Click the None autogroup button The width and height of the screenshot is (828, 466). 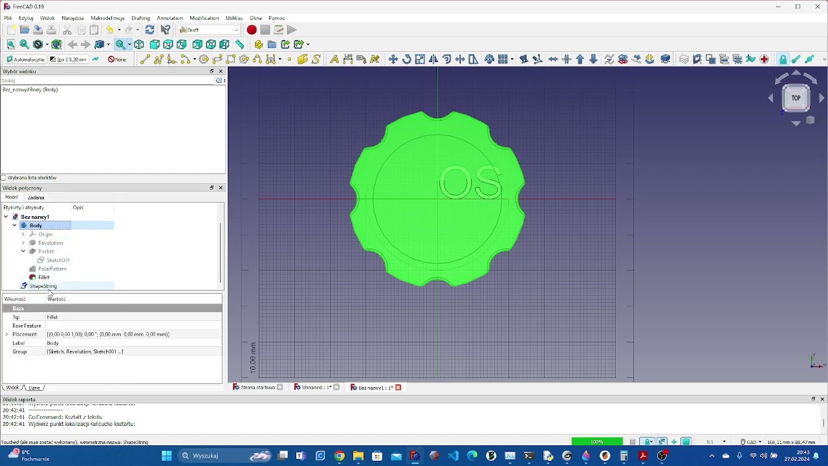pyautogui.click(x=117, y=60)
